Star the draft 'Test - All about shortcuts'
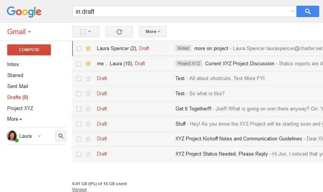This screenshot has height=192, width=323. coord(88,79)
